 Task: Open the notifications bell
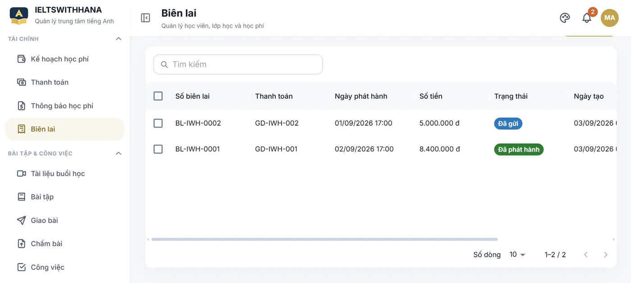pyautogui.click(x=587, y=18)
